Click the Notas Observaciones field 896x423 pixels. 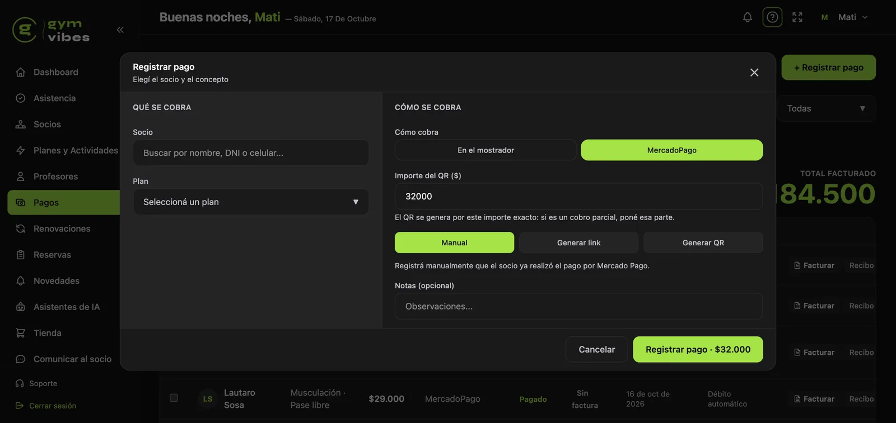click(578, 306)
